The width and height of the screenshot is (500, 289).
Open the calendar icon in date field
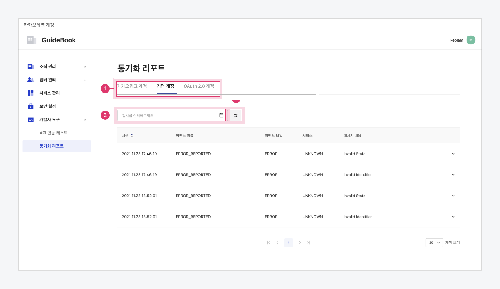tap(221, 115)
